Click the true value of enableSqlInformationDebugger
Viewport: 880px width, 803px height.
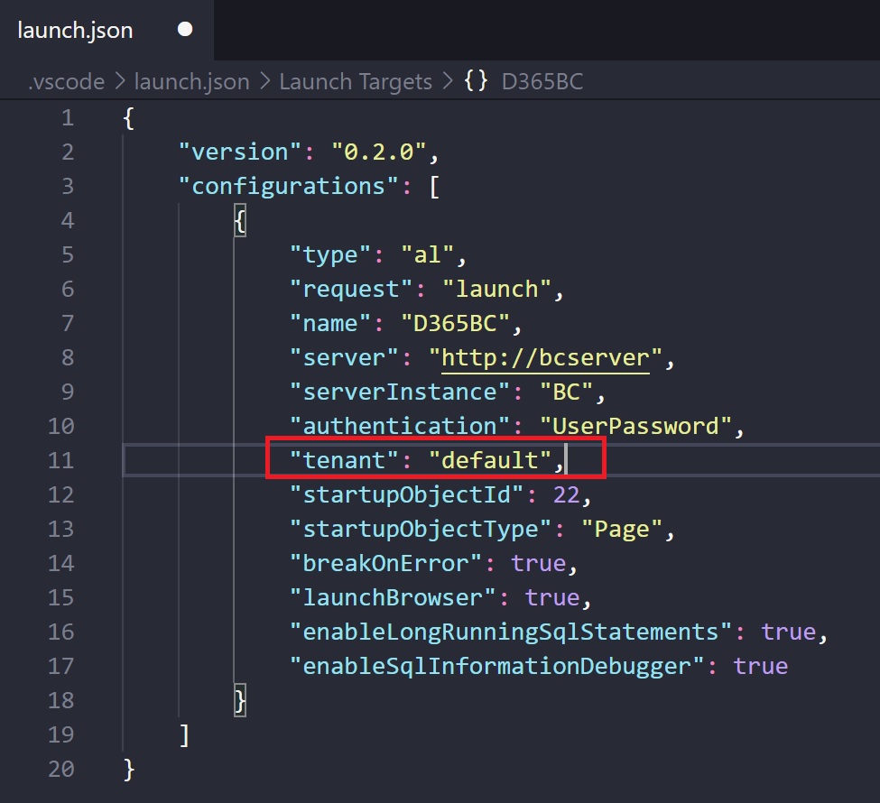[x=760, y=666]
